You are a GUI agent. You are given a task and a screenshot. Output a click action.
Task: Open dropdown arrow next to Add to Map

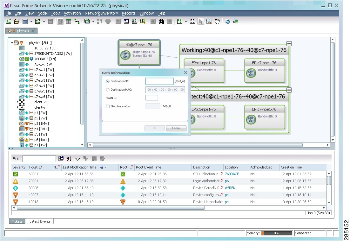tap(44, 22)
